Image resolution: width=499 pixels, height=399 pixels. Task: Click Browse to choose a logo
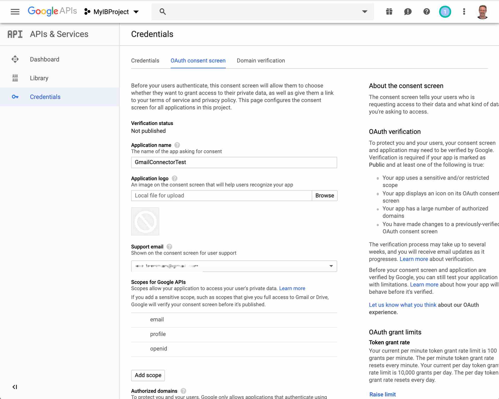[325, 196]
